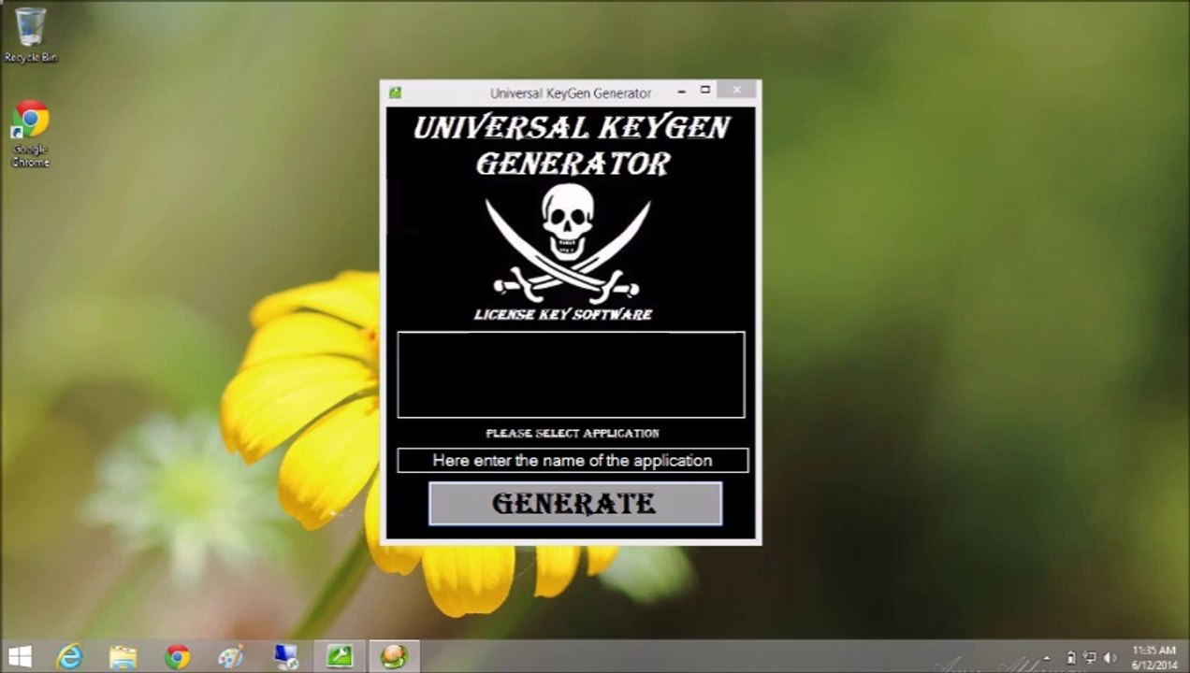Select the green wrench taskbar app
Screen dimensions: 1190x673
pos(339,657)
